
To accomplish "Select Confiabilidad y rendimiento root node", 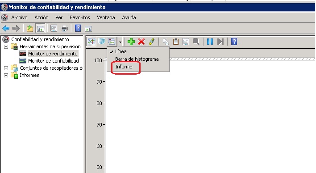I will (x=40, y=39).
